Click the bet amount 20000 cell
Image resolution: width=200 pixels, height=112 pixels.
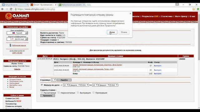(182, 59)
